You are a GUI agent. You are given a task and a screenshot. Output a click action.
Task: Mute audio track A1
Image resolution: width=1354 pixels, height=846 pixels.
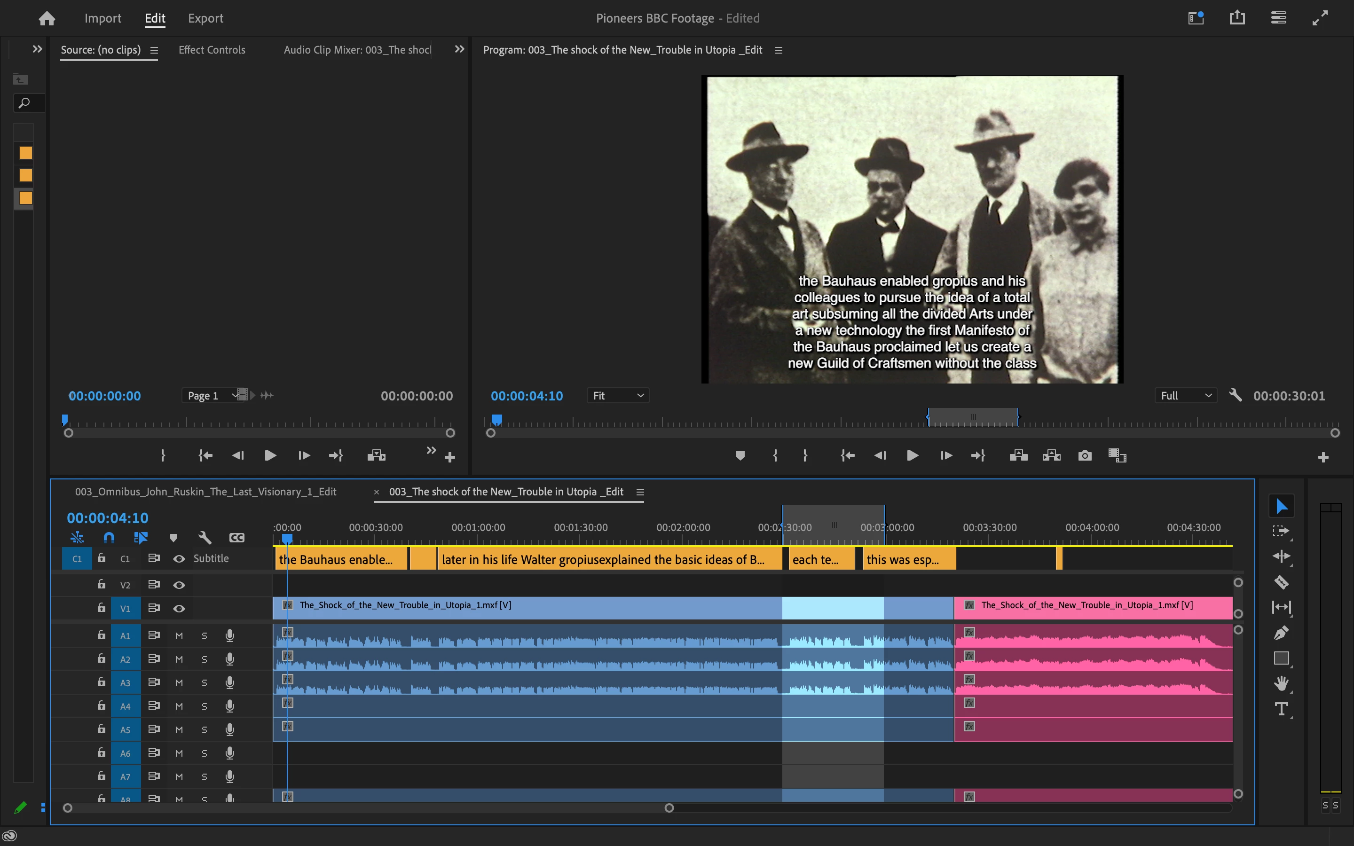pyautogui.click(x=179, y=635)
